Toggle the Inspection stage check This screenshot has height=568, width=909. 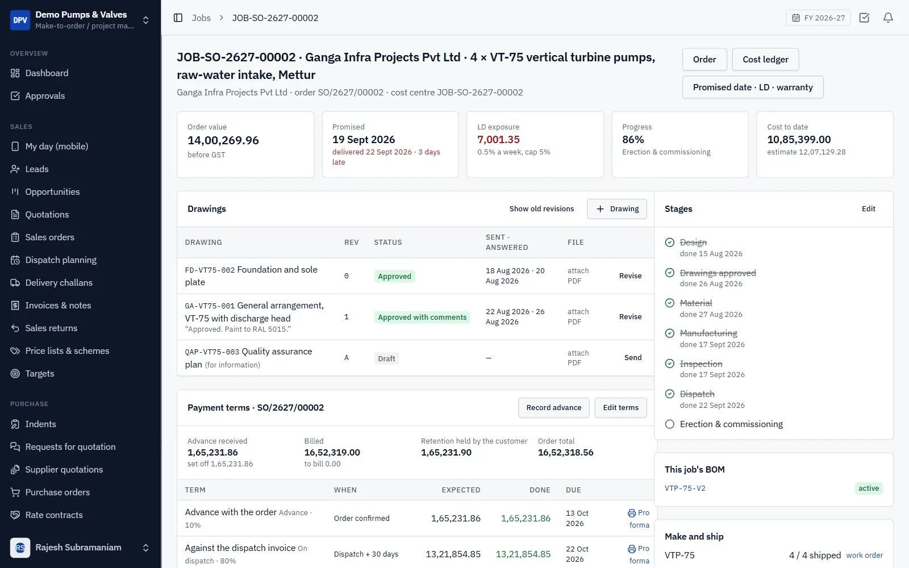(x=670, y=364)
